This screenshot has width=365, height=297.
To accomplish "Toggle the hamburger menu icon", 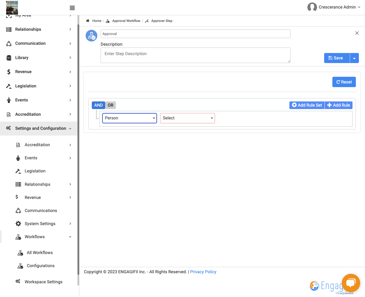I will [72, 8].
